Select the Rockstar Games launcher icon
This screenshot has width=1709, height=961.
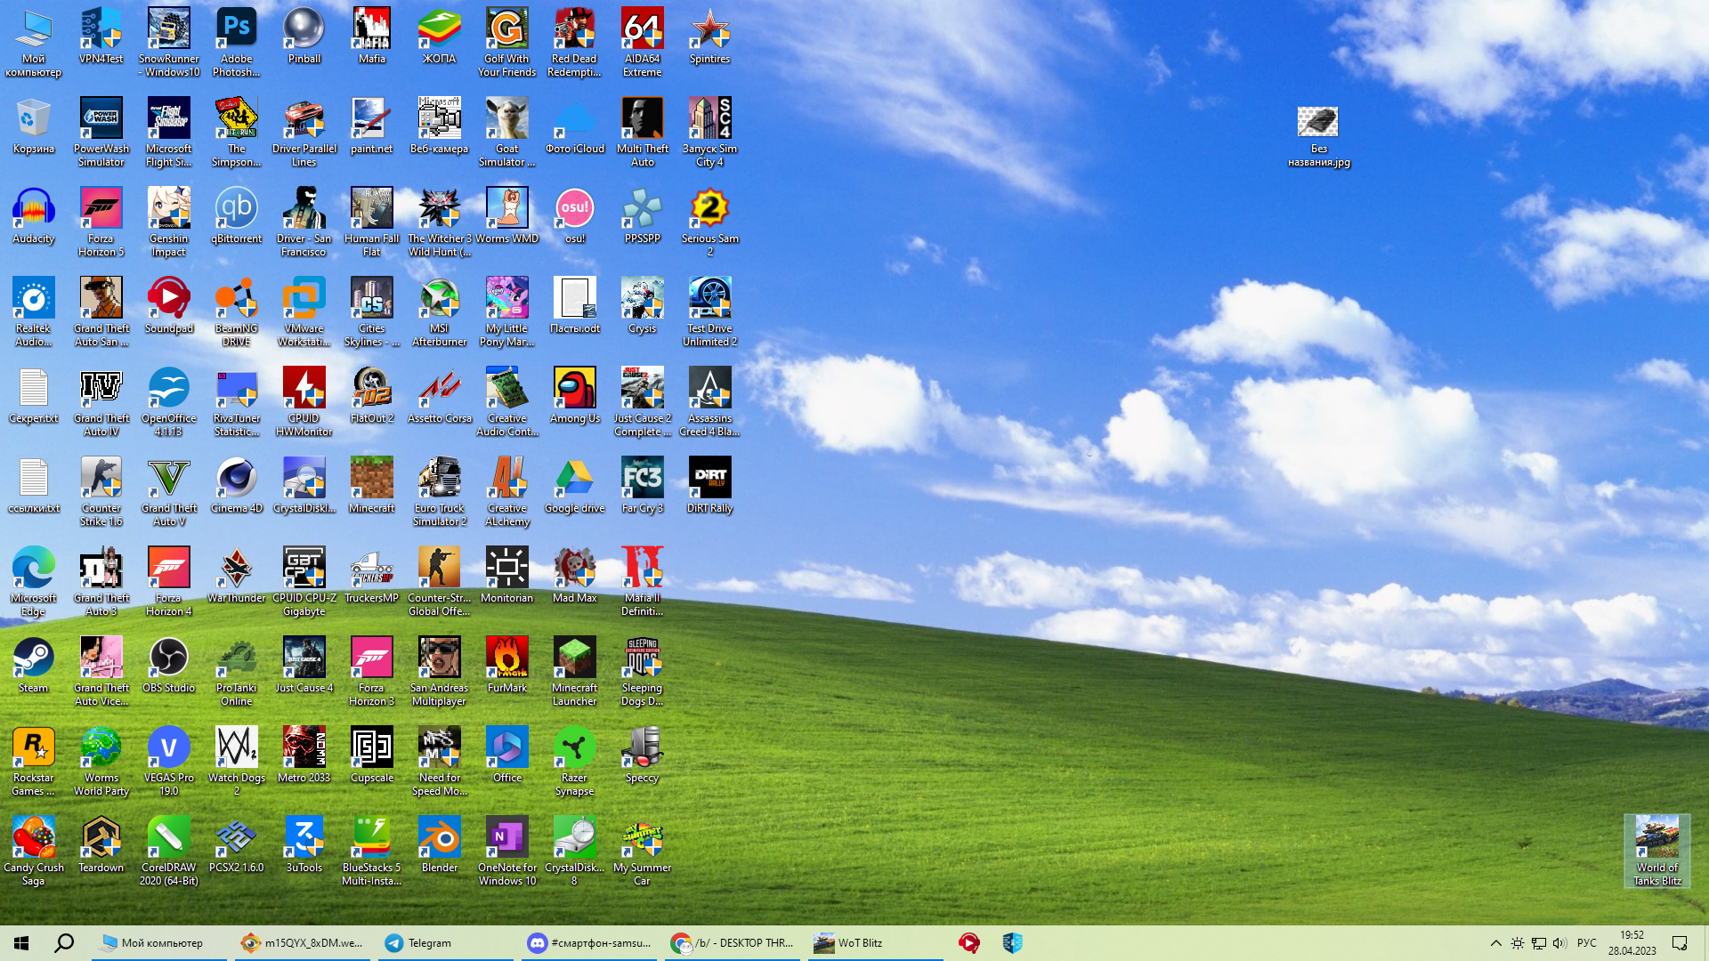point(34,761)
